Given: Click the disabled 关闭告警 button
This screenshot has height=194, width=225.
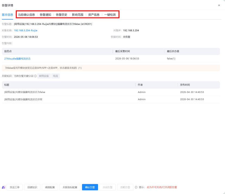Looking at the screenshot, I should [108, 187].
